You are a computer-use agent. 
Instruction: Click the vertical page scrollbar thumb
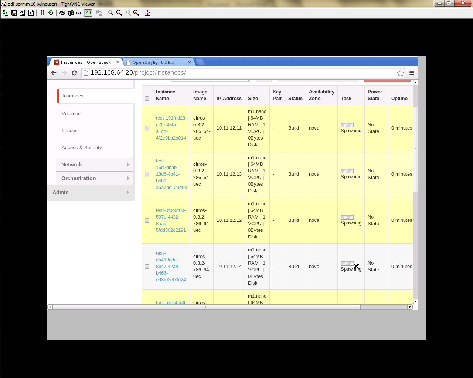[415, 150]
